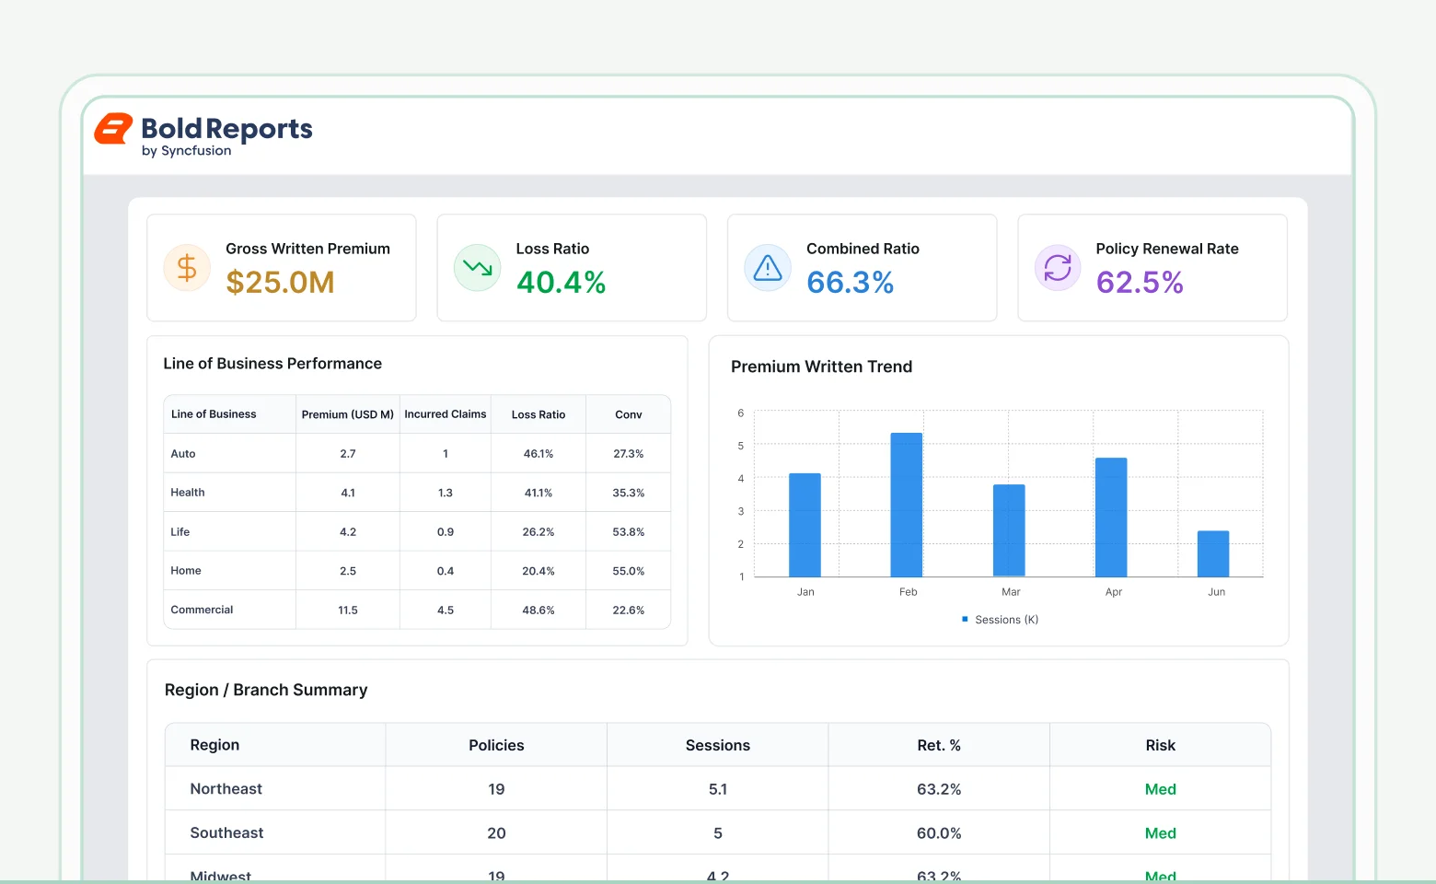Image resolution: width=1436 pixels, height=884 pixels.
Task: Click the Sessions column header in Region summary
Action: coord(718,745)
